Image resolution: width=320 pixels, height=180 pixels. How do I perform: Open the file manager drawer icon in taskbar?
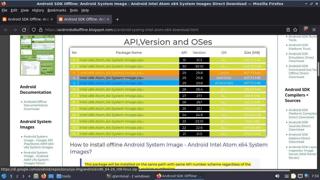tap(36, 176)
